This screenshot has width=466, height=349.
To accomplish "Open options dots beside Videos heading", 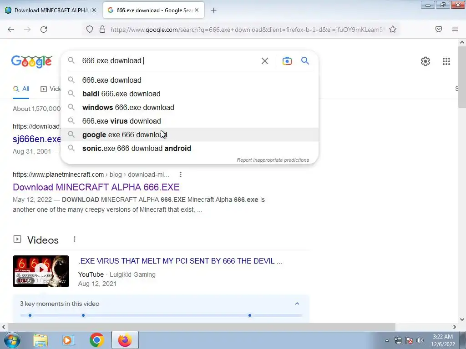I will tap(75, 239).
